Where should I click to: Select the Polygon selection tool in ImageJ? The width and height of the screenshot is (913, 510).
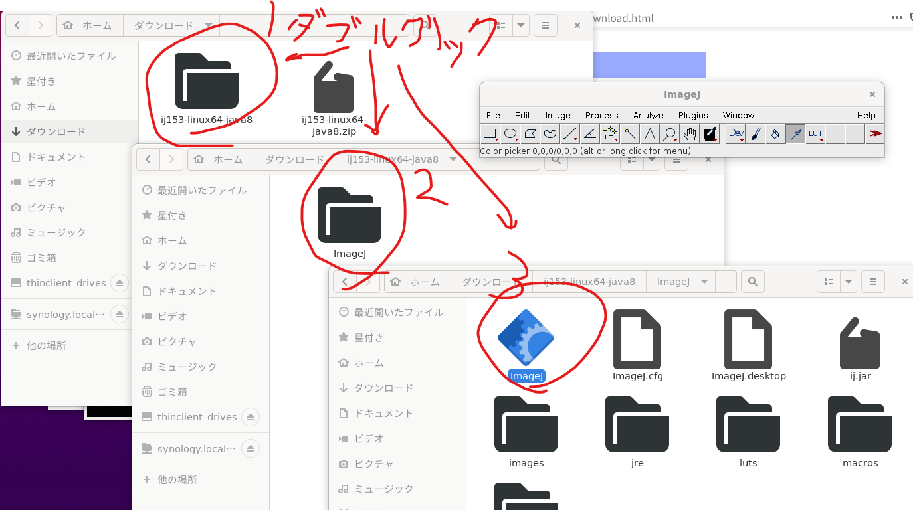tap(530, 134)
